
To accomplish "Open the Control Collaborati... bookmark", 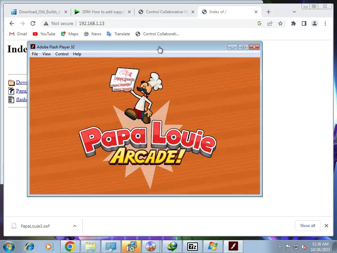I will click(x=157, y=34).
